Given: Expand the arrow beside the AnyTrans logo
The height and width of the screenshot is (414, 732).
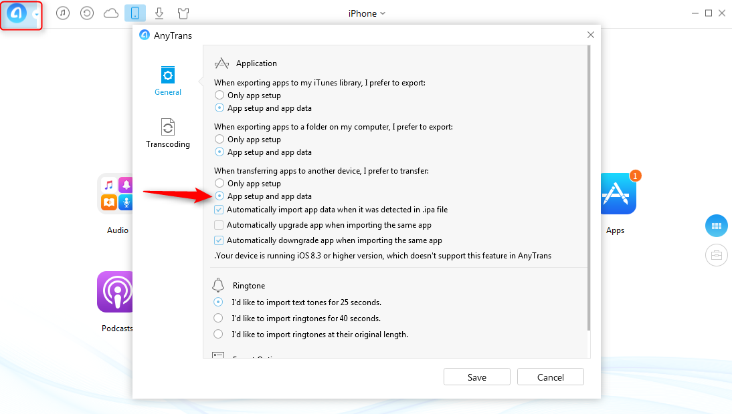Looking at the screenshot, I should [x=36, y=15].
